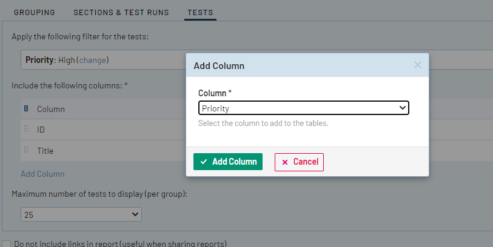The height and width of the screenshot is (247, 493).
Task: Select the Tests tab
Action: 200,12
